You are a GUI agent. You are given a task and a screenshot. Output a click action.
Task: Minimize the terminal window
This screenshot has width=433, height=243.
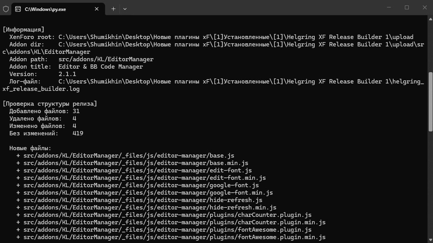tap(389, 7)
